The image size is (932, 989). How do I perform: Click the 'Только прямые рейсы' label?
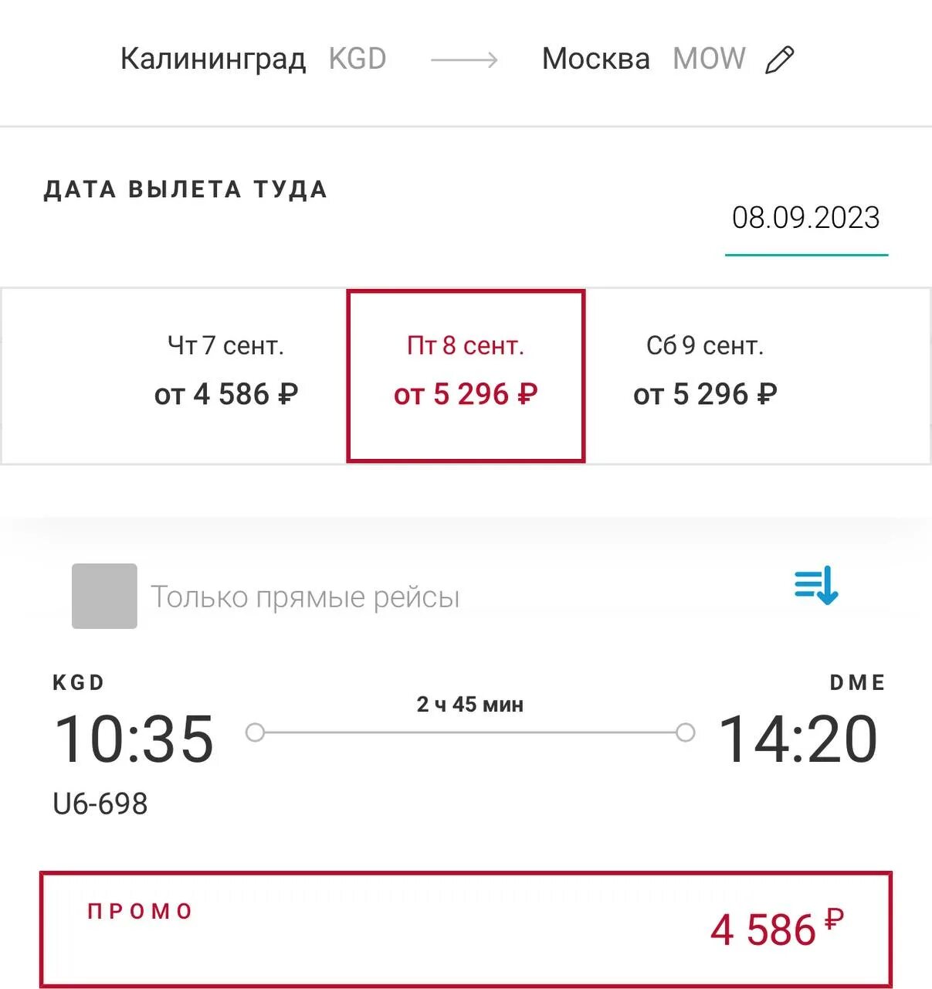click(x=305, y=597)
